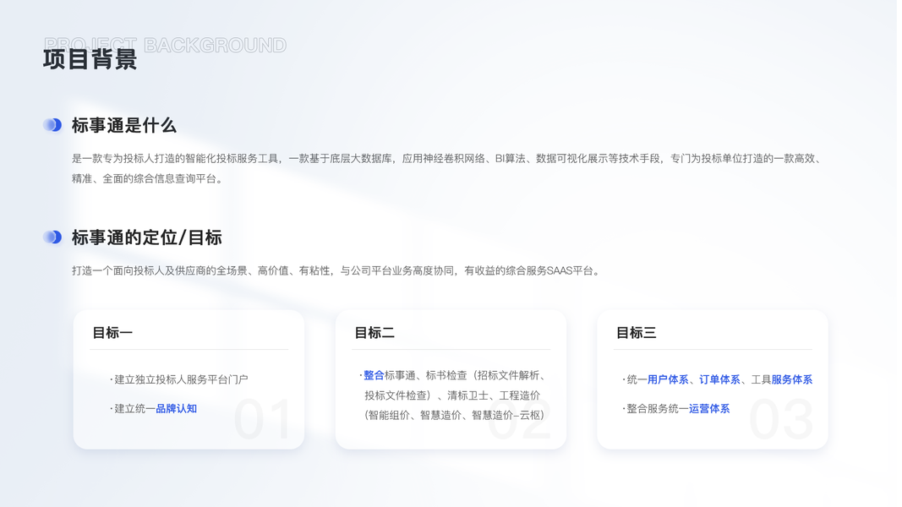Click the blue 整合 word in 目标二
The width and height of the screenshot is (902, 507).
click(x=374, y=375)
